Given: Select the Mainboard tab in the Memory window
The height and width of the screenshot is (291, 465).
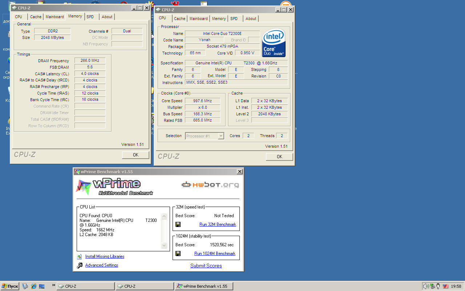Looking at the screenshot, I should tap(55, 17).
